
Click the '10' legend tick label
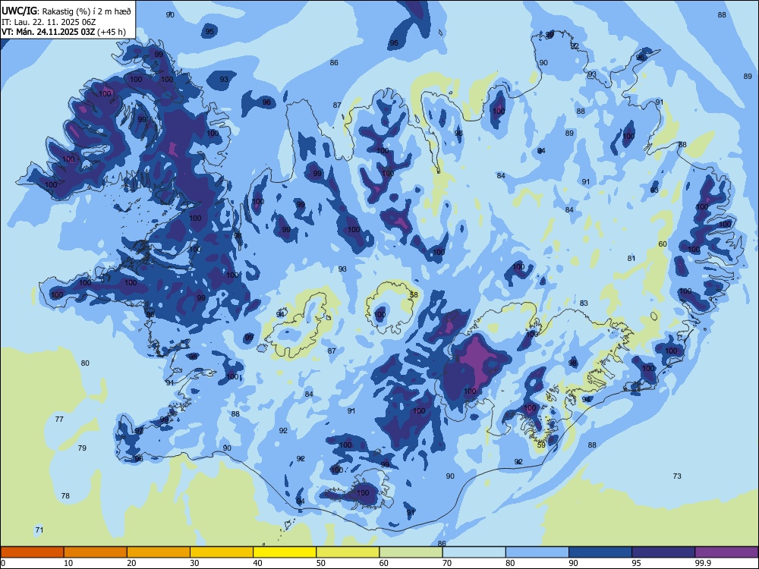tap(68, 563)
